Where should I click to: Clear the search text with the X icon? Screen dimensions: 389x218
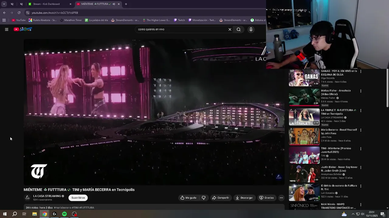[230, 29]
